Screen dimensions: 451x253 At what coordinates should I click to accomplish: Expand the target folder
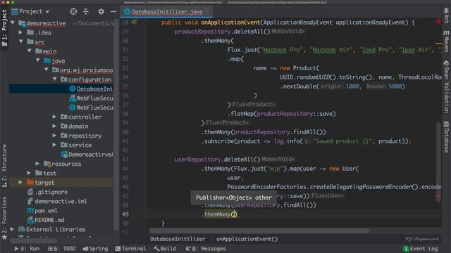point(20,183)
